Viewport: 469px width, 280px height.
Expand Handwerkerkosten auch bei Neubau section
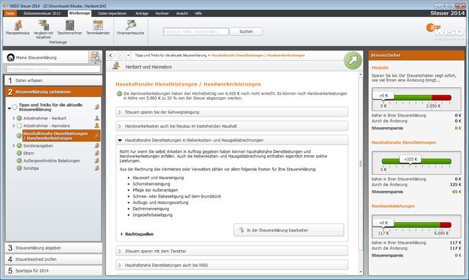[232, 126]
